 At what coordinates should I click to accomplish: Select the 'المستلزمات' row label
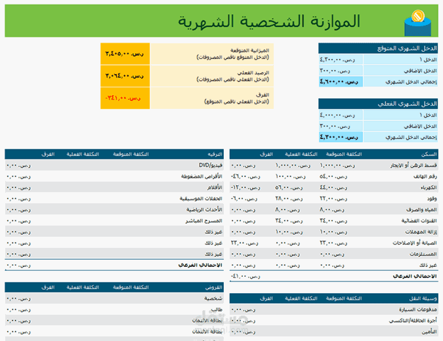click(x=423, y=254)
